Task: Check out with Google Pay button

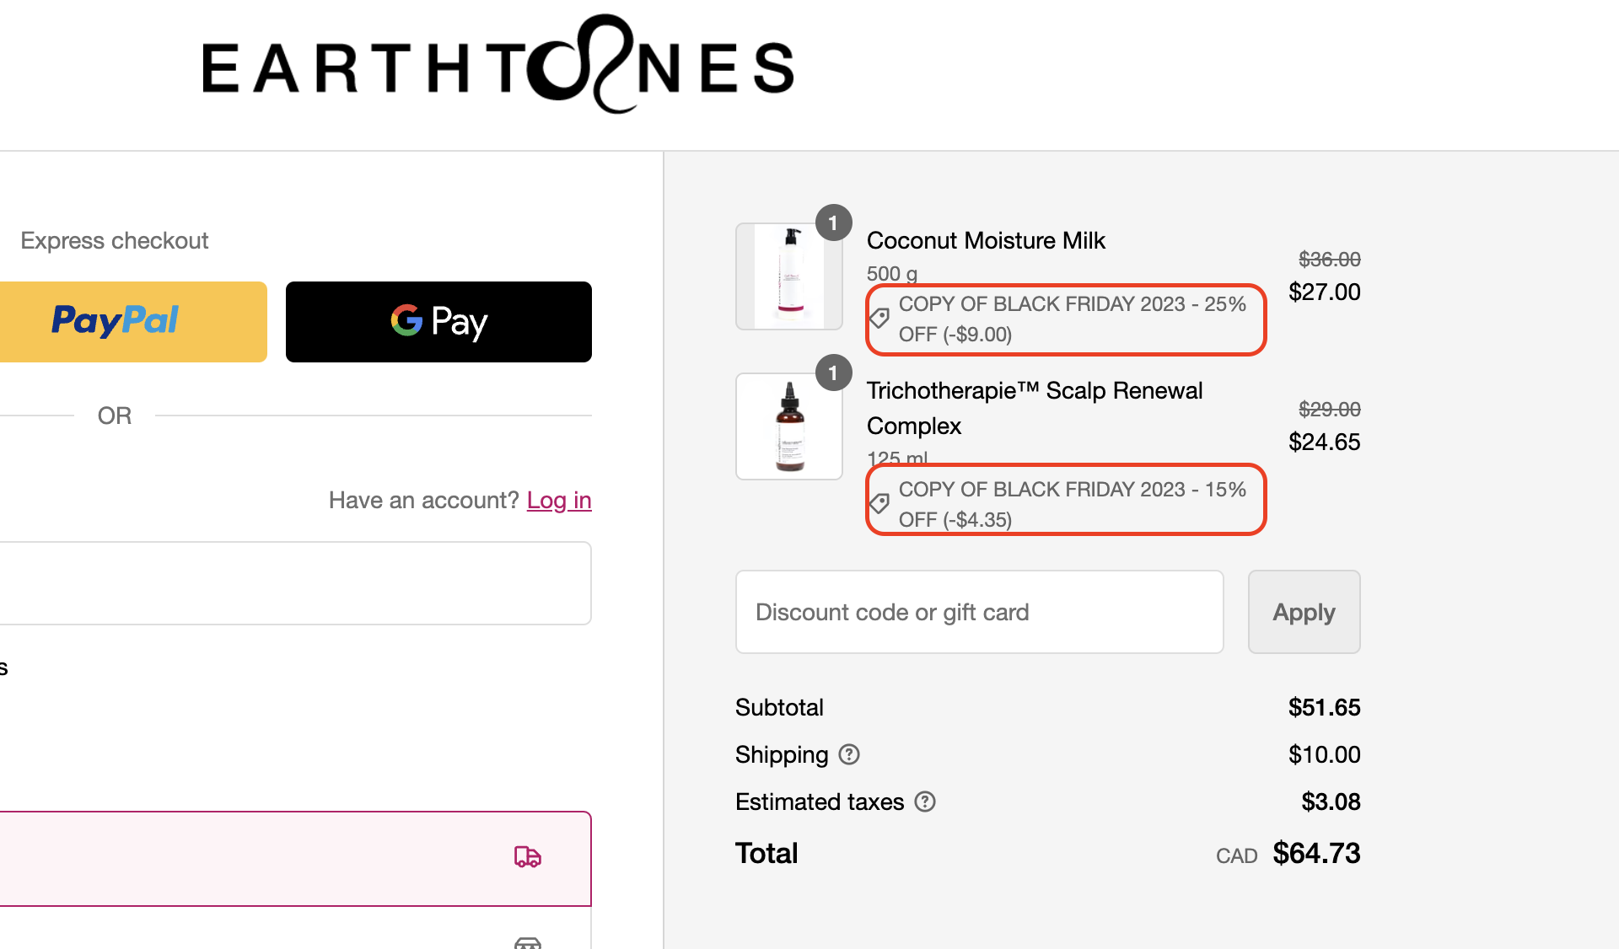Action: click(438, 322)
